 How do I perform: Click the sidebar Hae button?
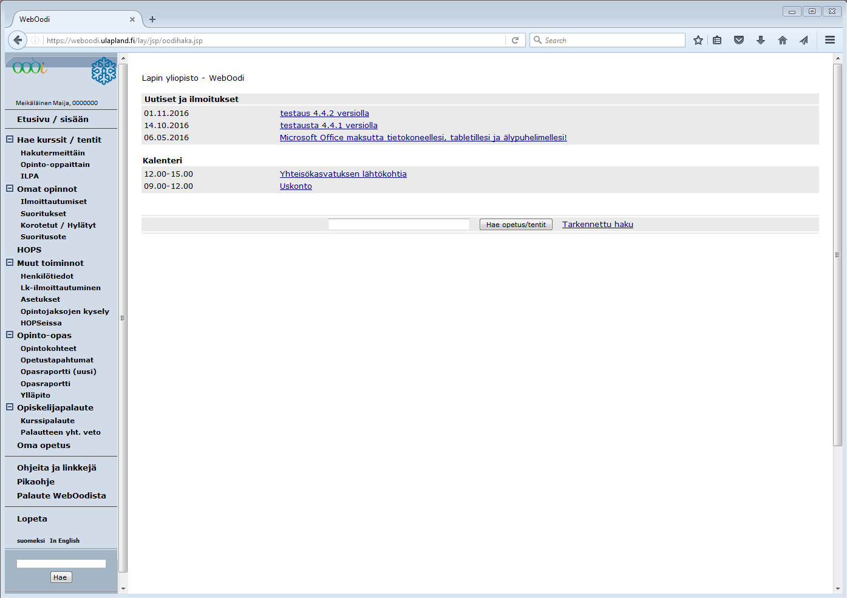click(61, 577)
